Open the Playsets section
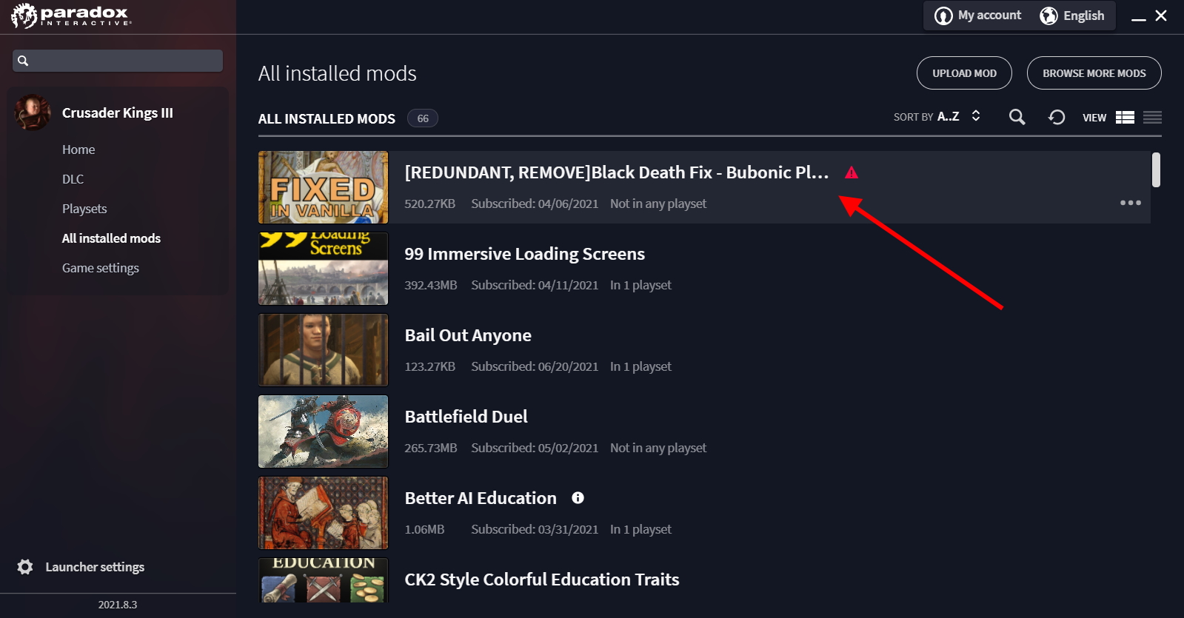The image size is (1184, 618). point(84,209)
